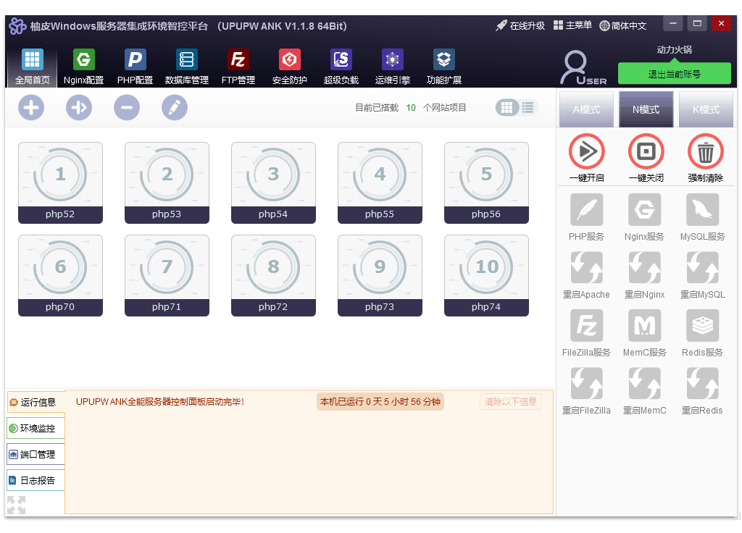
Task: Select website tile php54
Action: [x=273, y=182]
